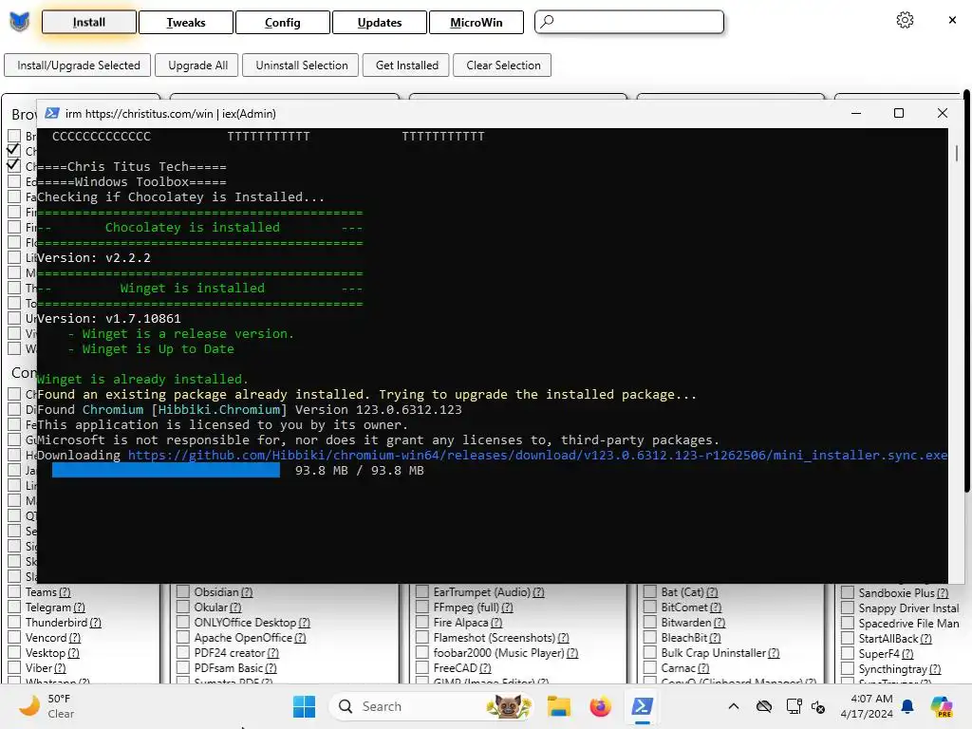Select the StartAllBack checkbox
972x729 pixels.
848,639
